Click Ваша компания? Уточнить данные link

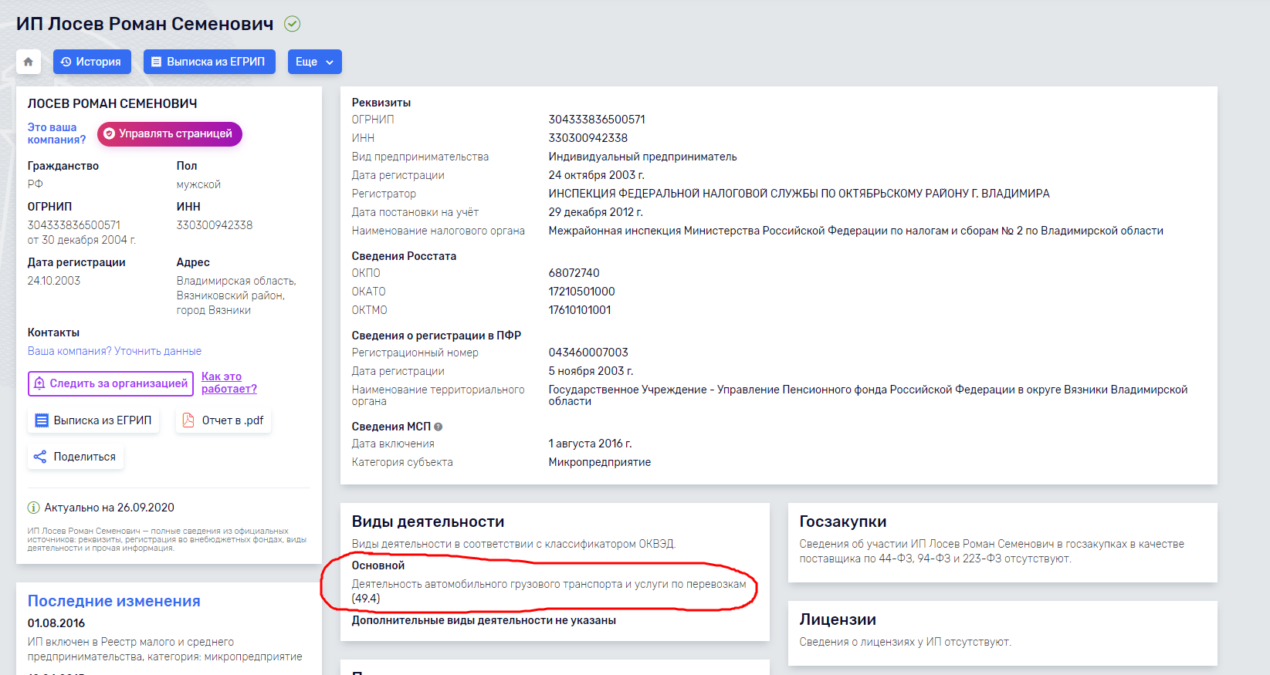(114, 351)
